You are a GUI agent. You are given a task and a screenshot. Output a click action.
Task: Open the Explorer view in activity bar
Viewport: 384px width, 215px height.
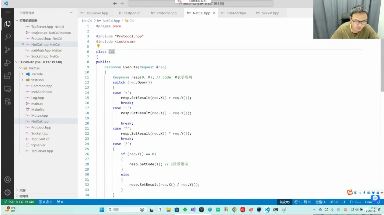pos(8,24)
